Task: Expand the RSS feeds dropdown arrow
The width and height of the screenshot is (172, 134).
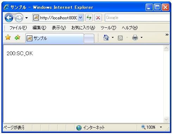Action: [127, 38]
